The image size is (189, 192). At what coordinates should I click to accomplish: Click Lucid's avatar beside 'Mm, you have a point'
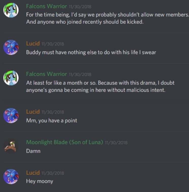pos(11,115)
